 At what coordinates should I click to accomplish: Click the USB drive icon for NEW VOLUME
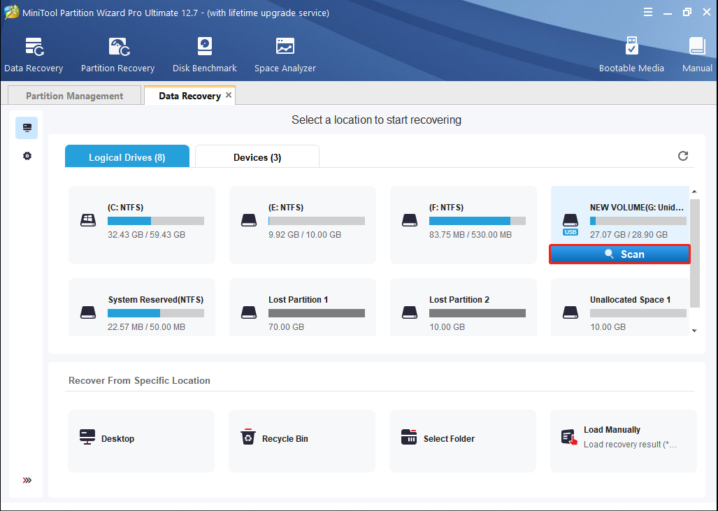coord(570,224)
